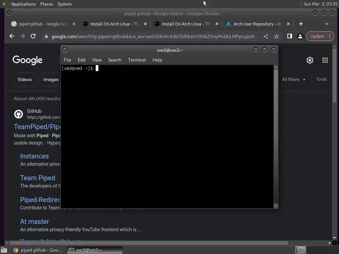Close the 'piped github - Google Search' tab
339x254 pixels.
[74, 24]
